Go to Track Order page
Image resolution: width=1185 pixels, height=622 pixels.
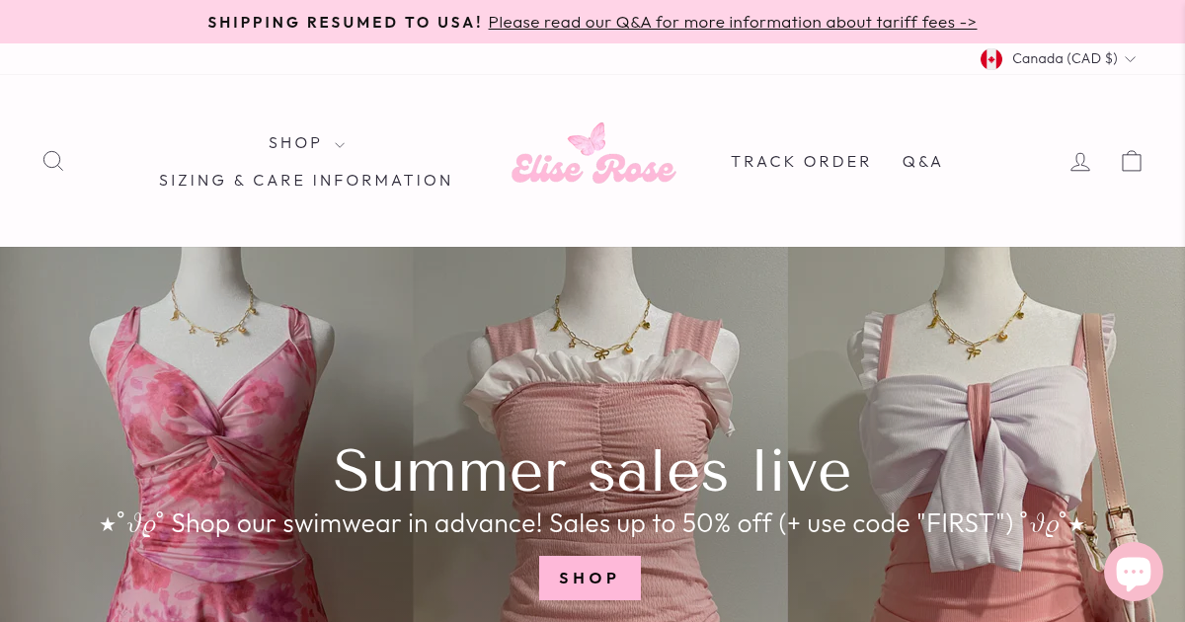[x=801, y=162]
